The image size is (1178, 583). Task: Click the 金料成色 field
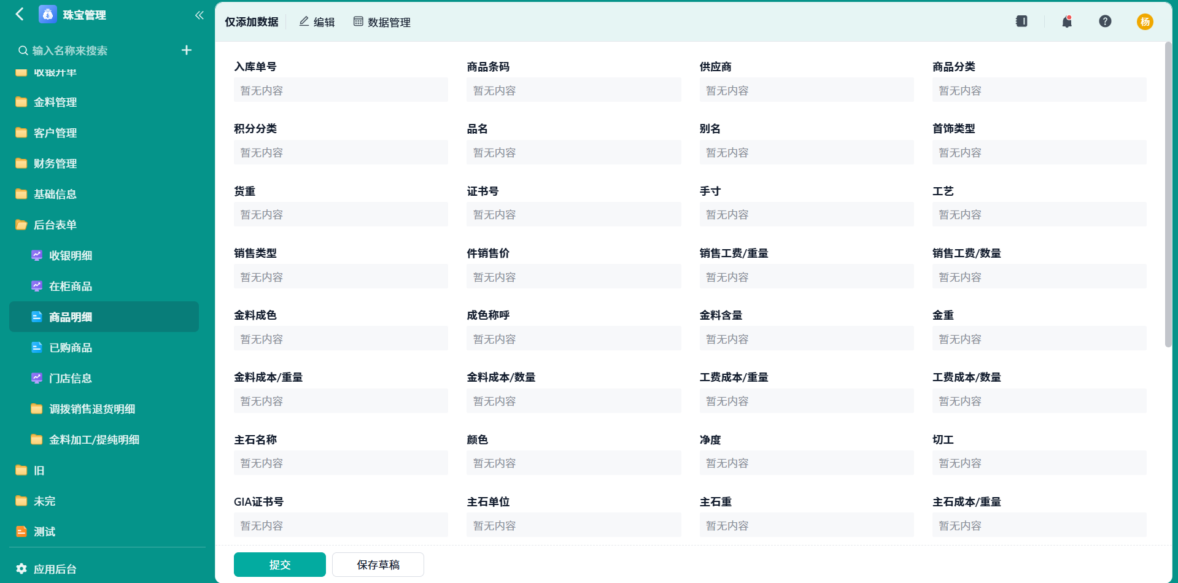tap(341, 339)
